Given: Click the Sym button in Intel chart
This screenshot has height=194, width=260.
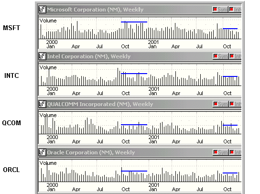Looking at the screenshot, I should (x=221, y=56).
